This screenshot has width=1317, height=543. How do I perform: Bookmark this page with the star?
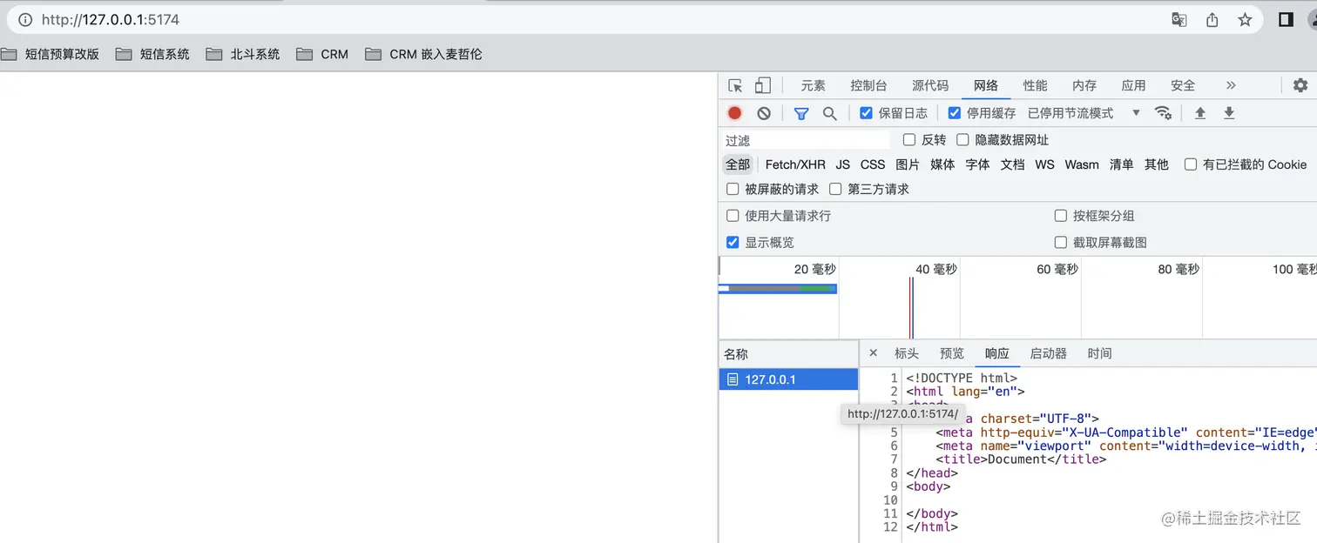1245,19
